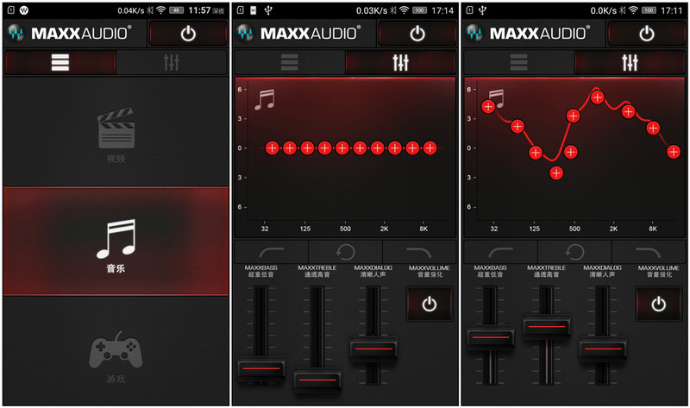Click the high shelf curve icon in the middle screen

point(419,252)
